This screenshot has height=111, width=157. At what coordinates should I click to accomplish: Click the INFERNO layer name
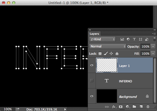tap(125, 81)
